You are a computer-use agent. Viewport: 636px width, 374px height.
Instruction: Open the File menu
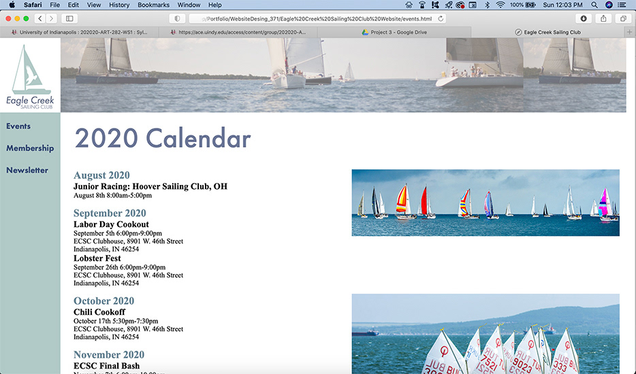(54, 5)
